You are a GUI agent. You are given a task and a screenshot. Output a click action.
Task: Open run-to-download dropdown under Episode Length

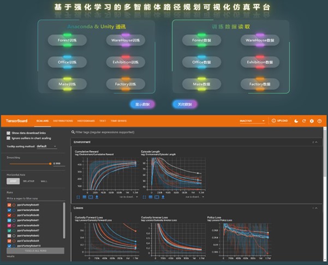pos(194,197)
